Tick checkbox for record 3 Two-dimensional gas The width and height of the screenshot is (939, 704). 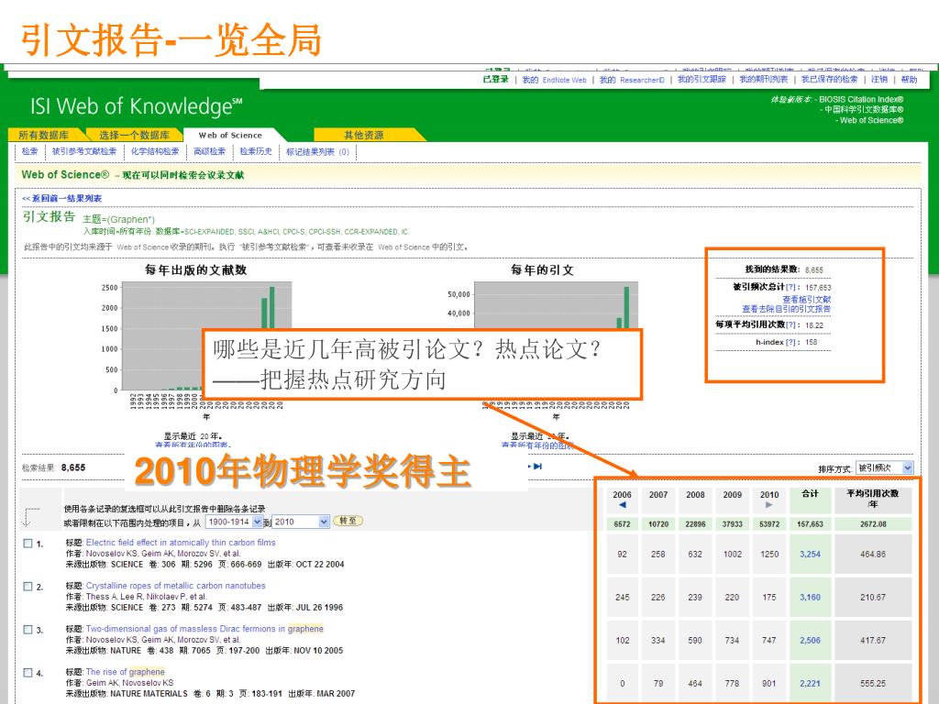point(28,629)
